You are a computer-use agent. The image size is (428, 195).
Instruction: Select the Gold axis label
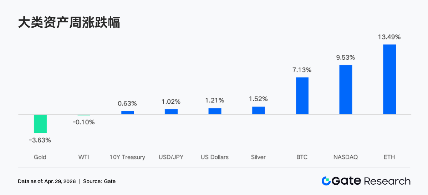[x=40, y=157]
